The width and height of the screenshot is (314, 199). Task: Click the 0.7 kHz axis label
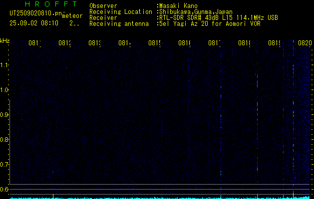[4, 165]
